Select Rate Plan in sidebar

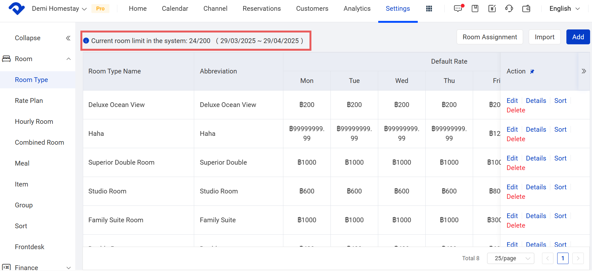(29, 101)
